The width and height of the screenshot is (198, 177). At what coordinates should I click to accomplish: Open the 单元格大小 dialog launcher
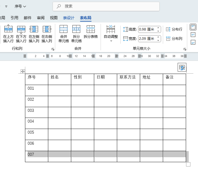coord(185,49)
